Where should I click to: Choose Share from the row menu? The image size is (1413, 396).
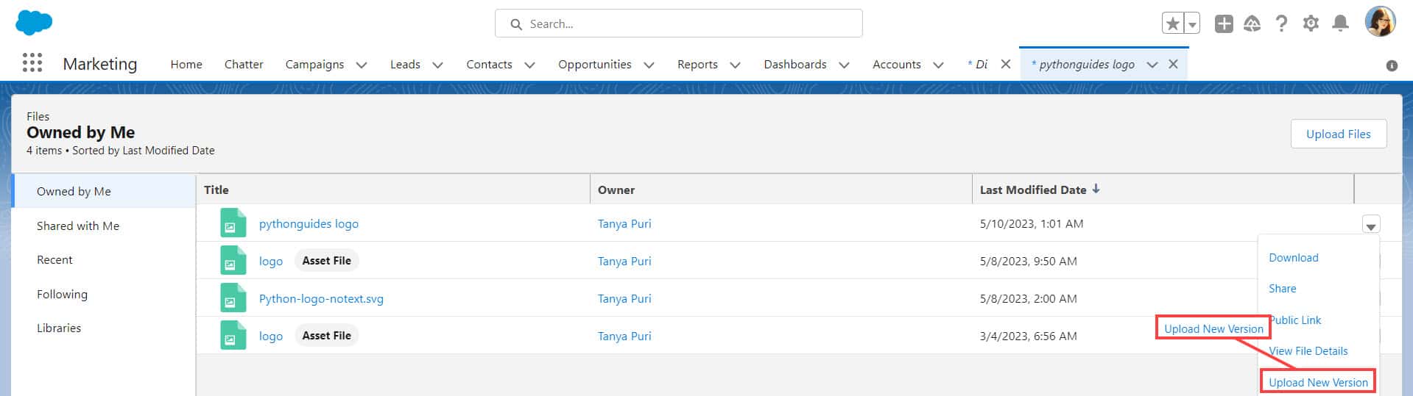click(1282, 288)
